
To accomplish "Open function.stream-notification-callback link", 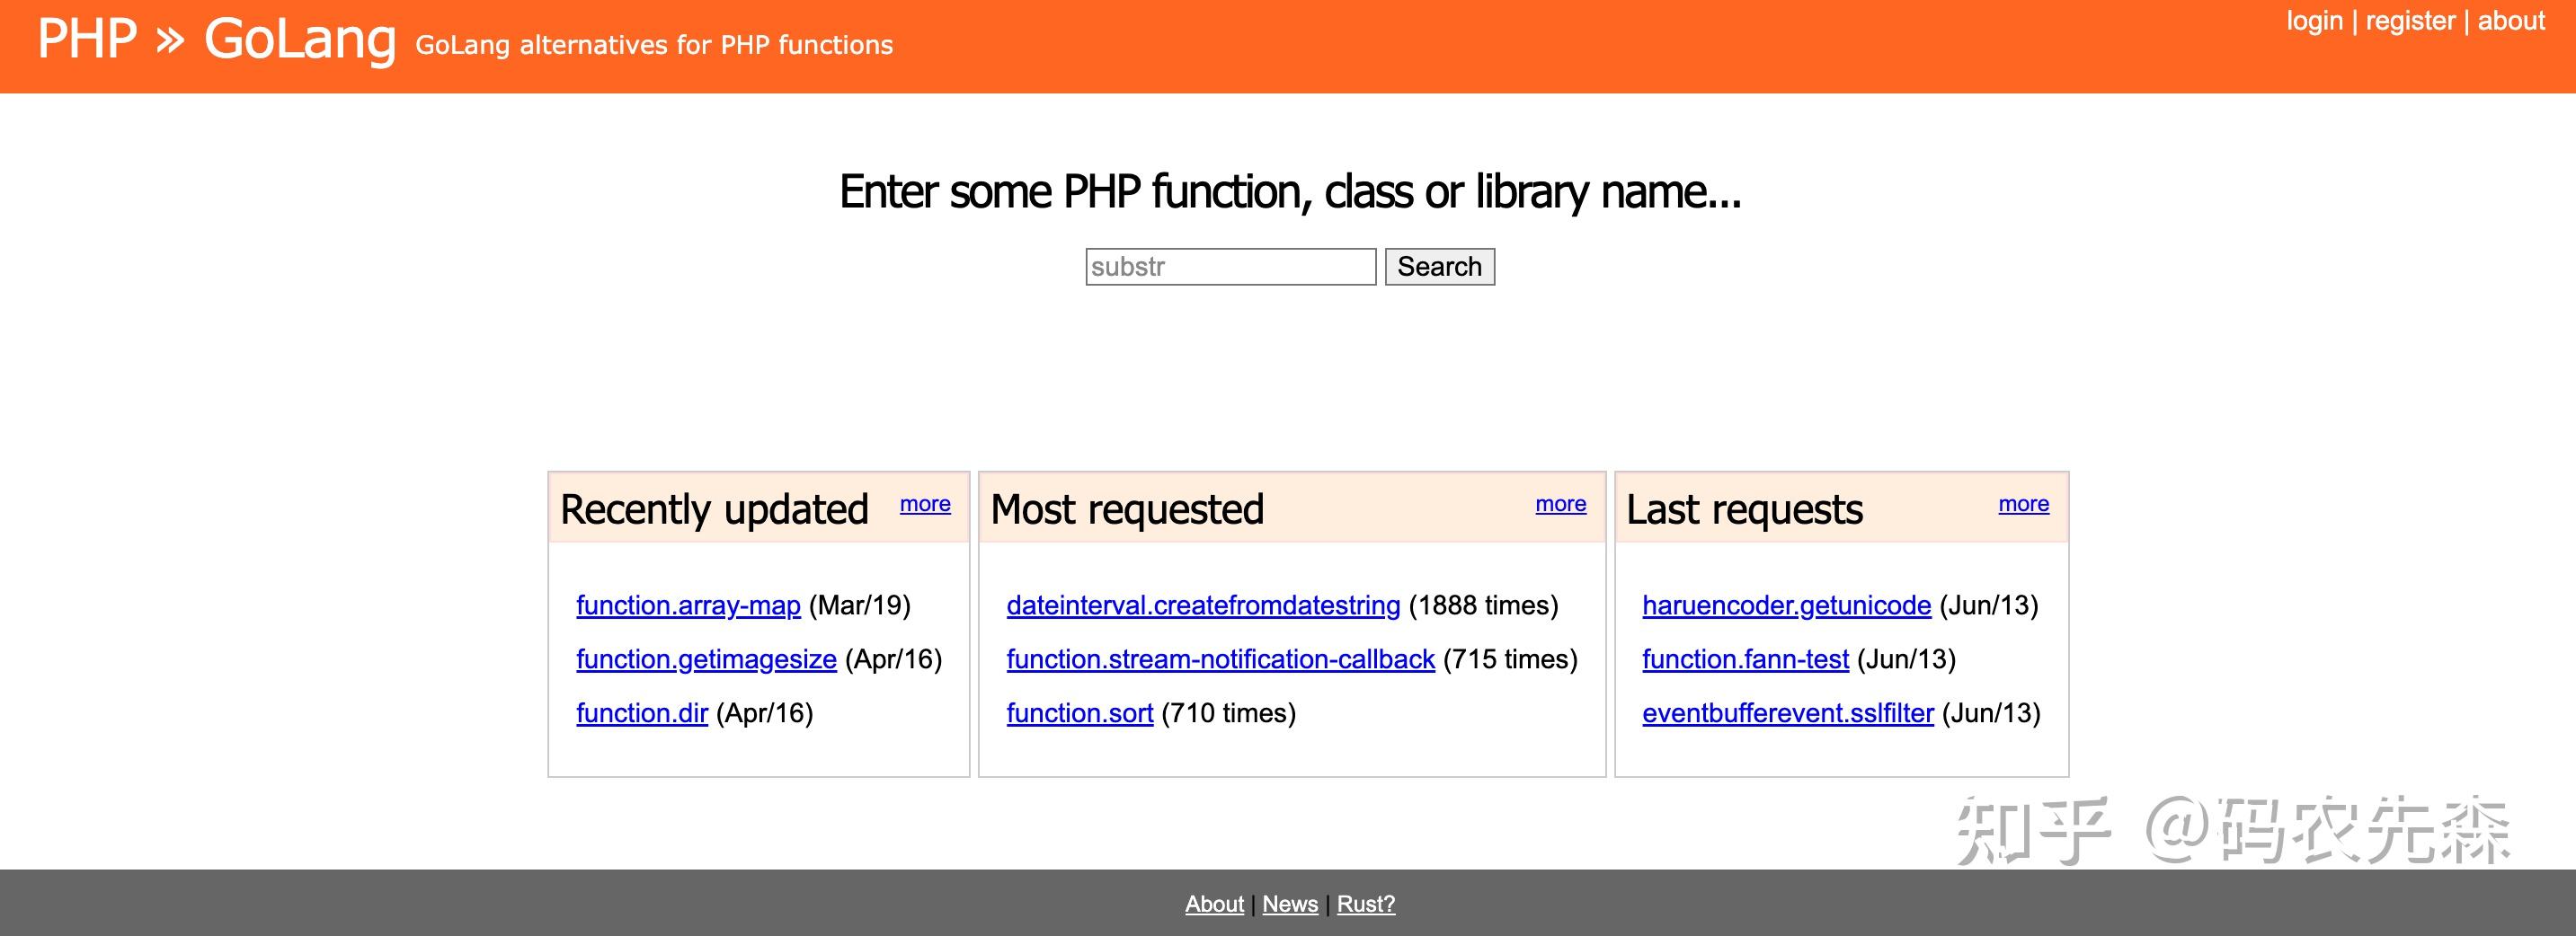I will point(1220,659).
